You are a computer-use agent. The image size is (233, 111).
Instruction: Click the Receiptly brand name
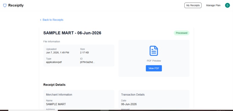(x=16, y=5)
